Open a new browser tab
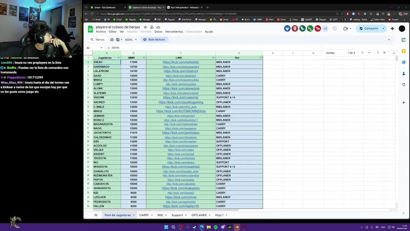410x231 pixels. pyautogui.click(x=208, y=7)
